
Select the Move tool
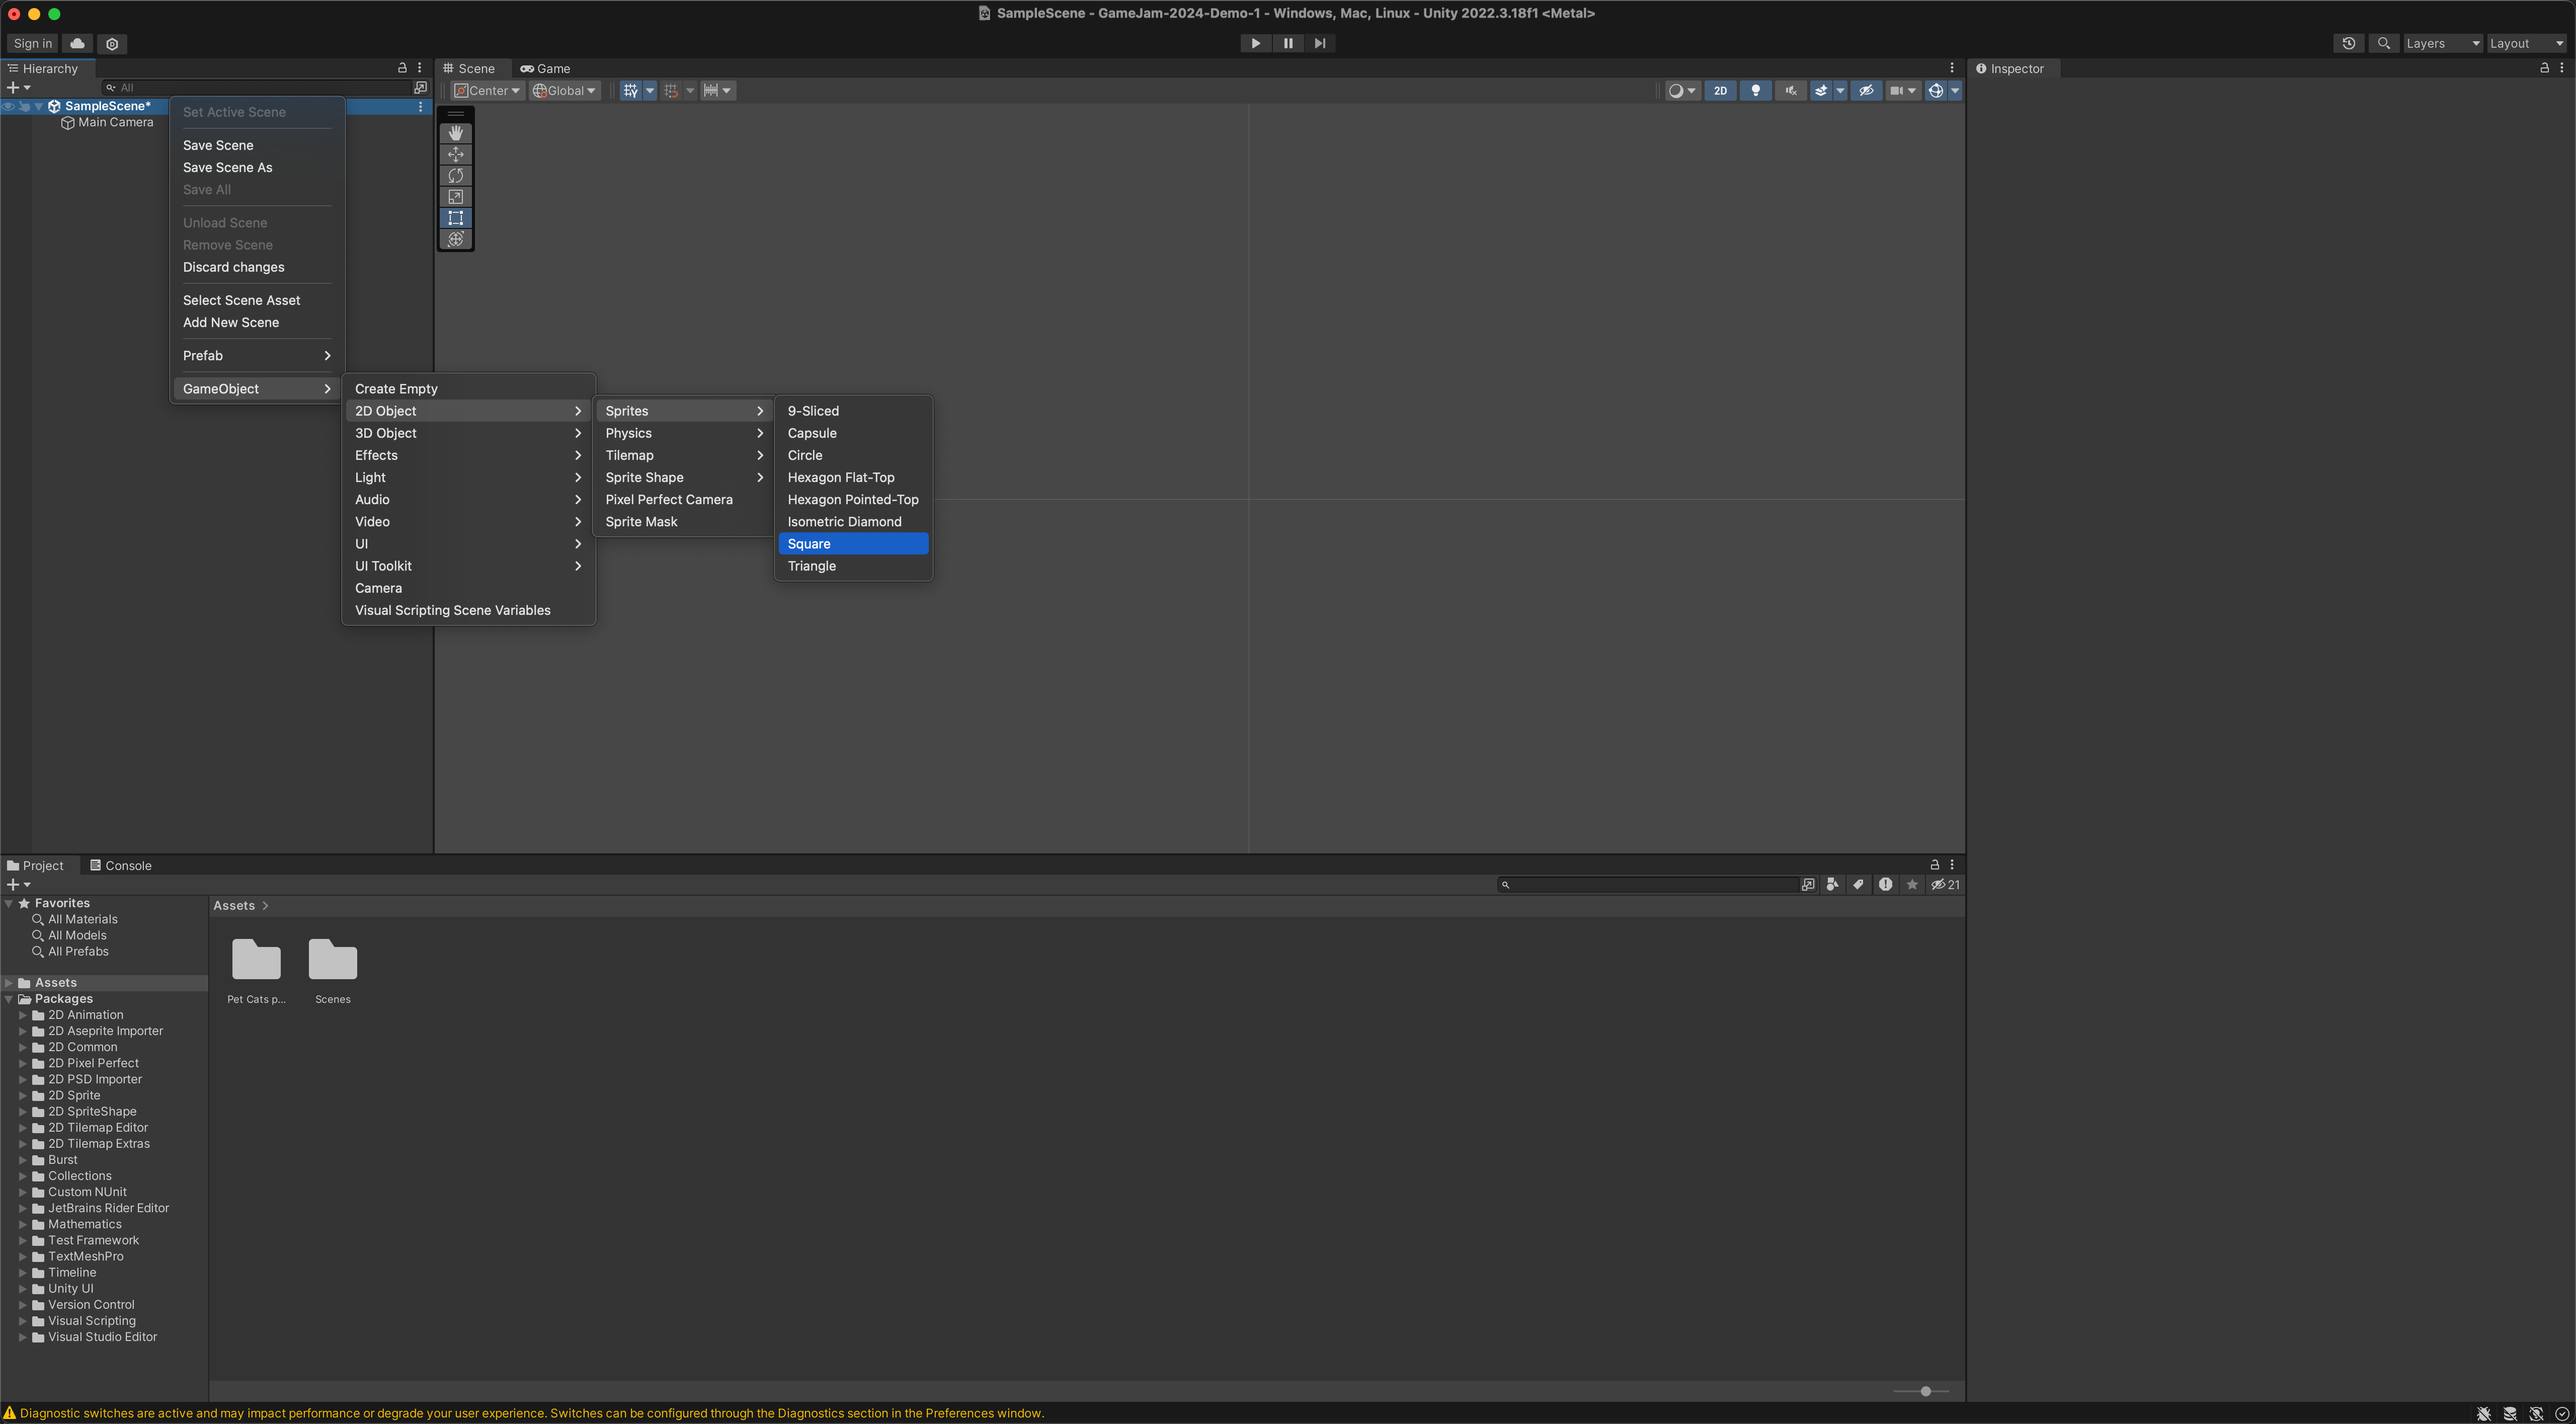coord(456,154)
